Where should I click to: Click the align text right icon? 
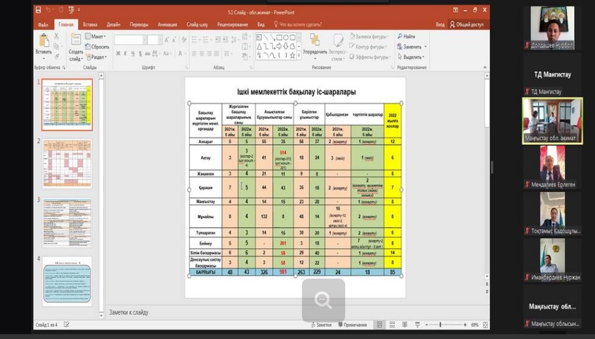[x=209, y=53]
